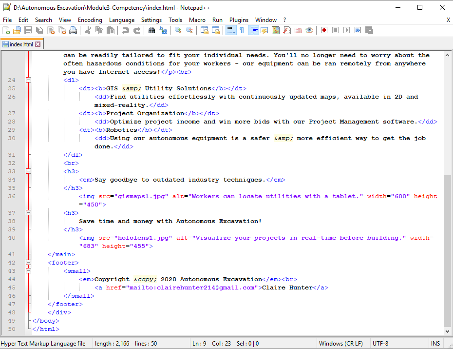
Task: Start macro recording with the red record icon
Action: [x=324, y=30]
